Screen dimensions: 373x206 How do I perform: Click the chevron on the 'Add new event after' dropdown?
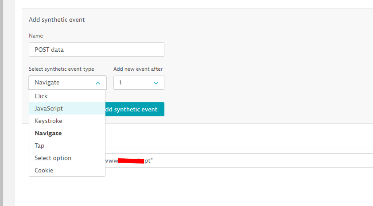click(x=156, y=83)
